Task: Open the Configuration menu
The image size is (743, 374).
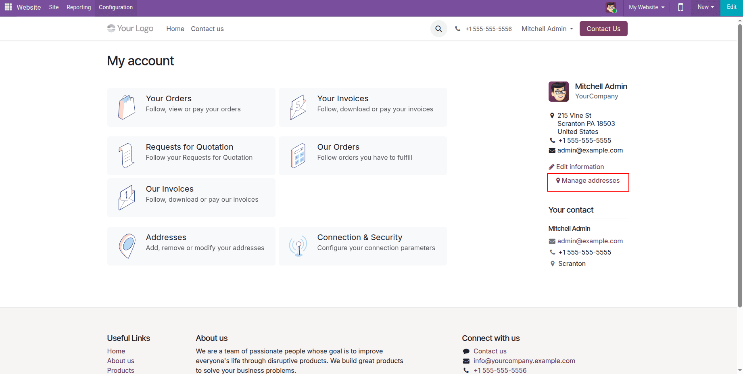Action: [116, 7]
